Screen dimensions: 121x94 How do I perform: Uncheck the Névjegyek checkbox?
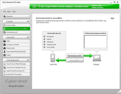[x=44, y=36]
